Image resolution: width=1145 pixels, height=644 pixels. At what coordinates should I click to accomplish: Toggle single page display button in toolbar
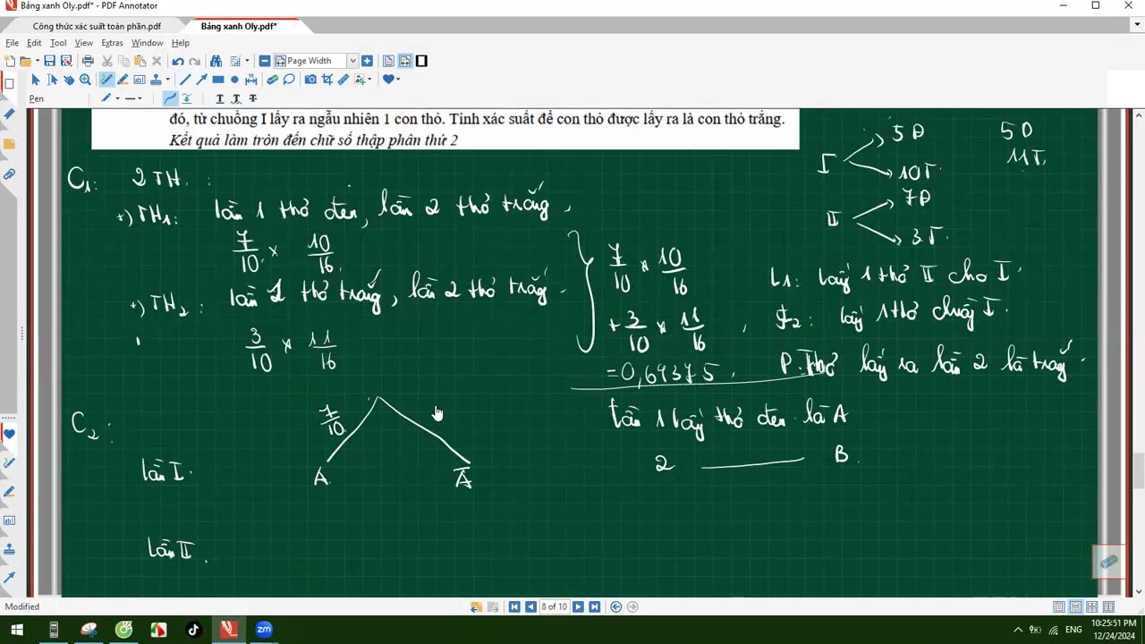tap(388, 61)
